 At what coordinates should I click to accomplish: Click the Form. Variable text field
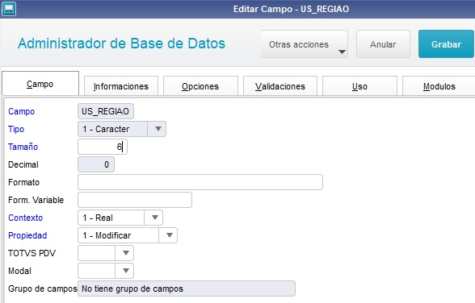tap(135, 200)
